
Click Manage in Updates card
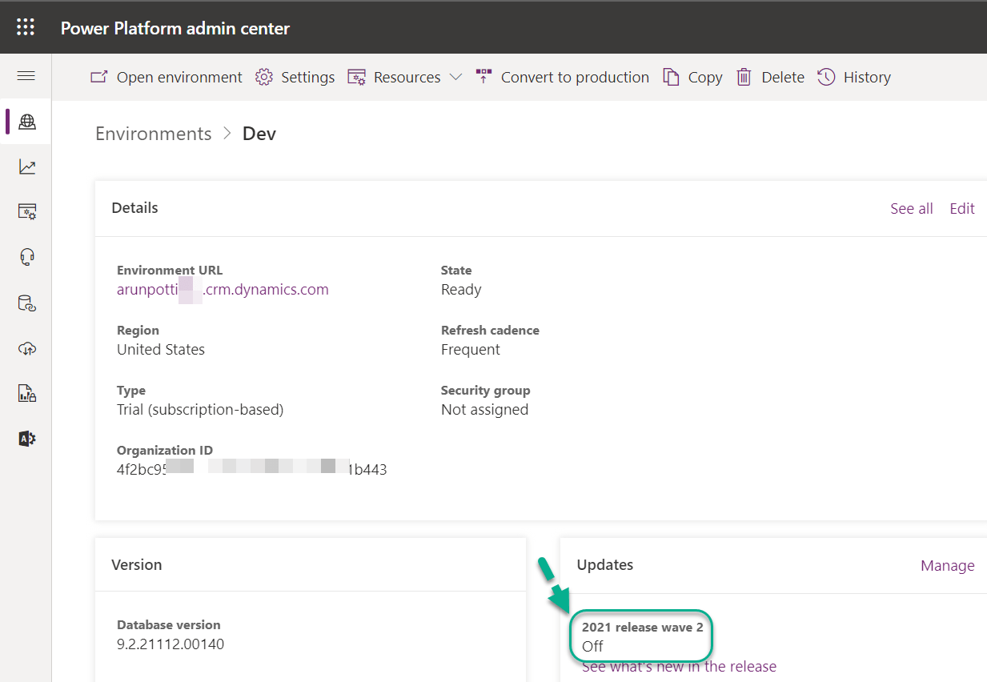click(948, 566)
